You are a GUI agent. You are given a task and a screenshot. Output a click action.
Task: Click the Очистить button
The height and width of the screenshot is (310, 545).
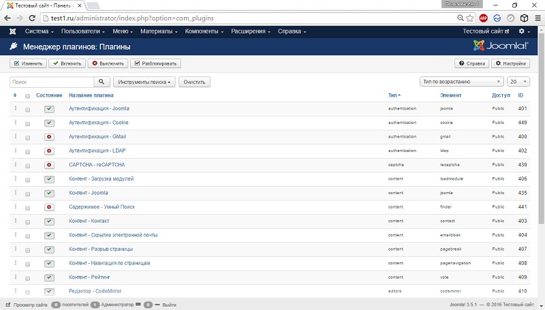(x=194, y=82)
